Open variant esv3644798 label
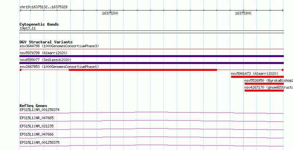The image size is (293, 150). (59, 46)
